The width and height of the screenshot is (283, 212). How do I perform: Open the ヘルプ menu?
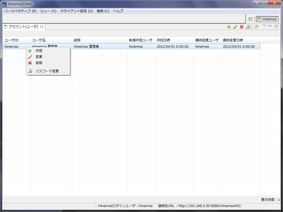118,11
